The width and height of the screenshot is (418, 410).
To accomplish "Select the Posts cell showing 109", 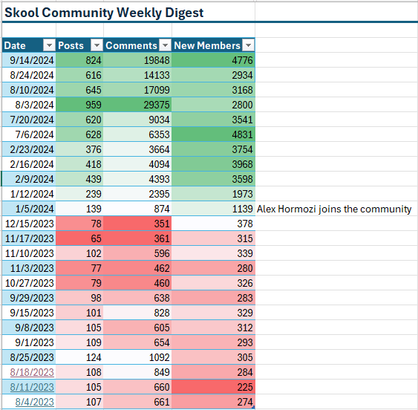I will click(x=79, y=342).
